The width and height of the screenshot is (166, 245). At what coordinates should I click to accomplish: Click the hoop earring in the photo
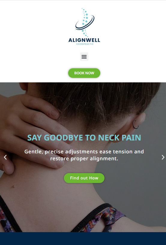click(135, 125)
